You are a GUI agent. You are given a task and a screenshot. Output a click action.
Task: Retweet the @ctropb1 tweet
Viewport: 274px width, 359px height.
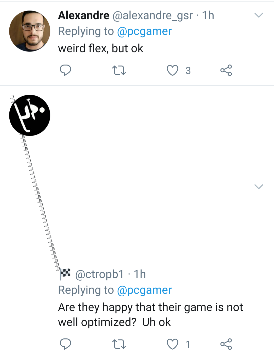[x=119, y=344]
